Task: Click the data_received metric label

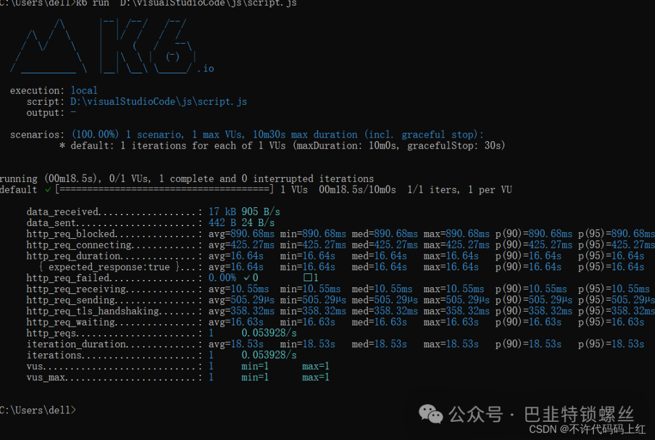Action: [x=62, y=212]
